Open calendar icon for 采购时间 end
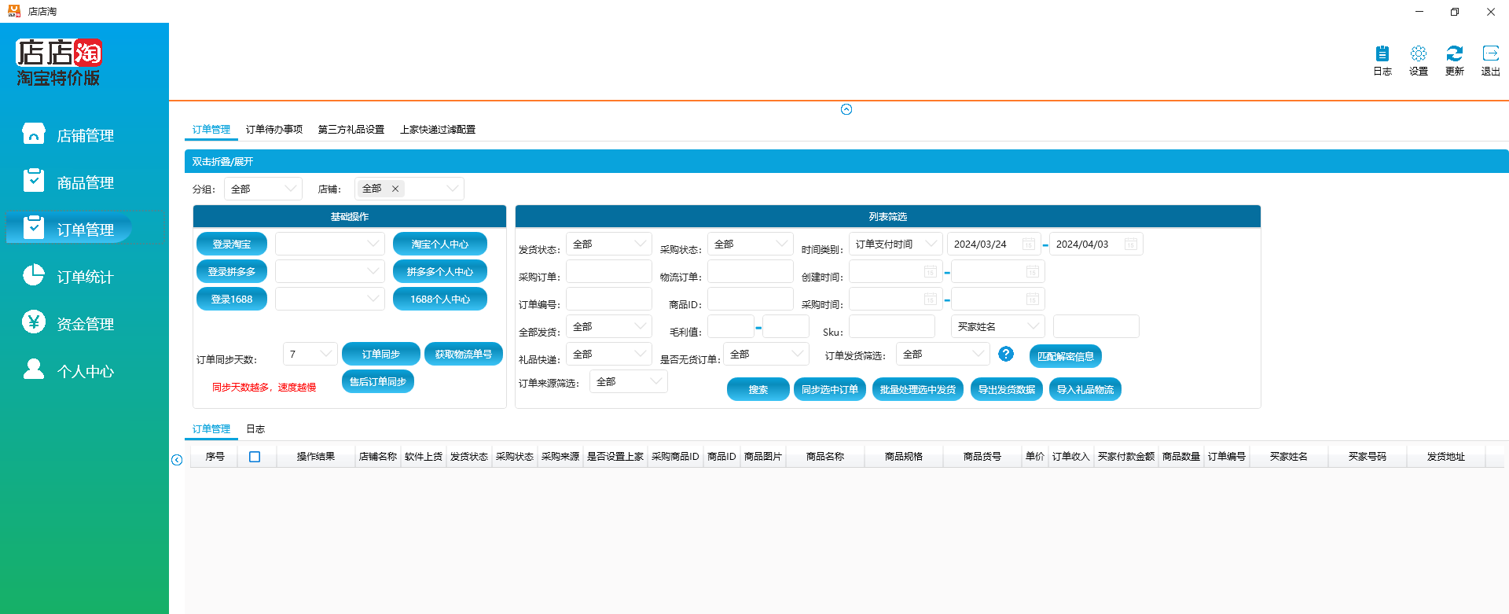Viewport: 1509px width, 614px height. coord(1032,300)
